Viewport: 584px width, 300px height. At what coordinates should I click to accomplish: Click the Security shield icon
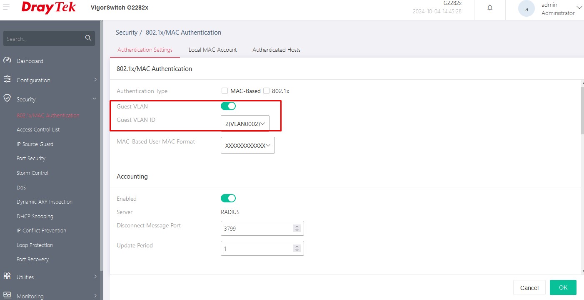(7, 99)
